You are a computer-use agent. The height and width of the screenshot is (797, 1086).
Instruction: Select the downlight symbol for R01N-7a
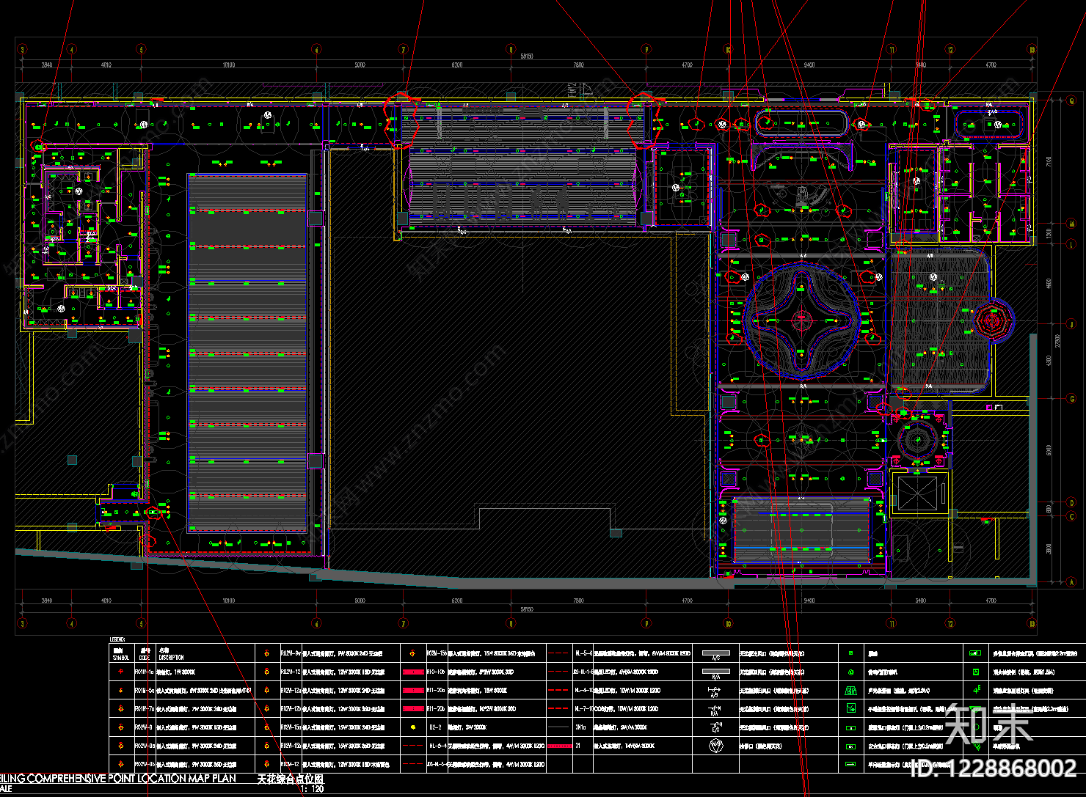[121, 709]
